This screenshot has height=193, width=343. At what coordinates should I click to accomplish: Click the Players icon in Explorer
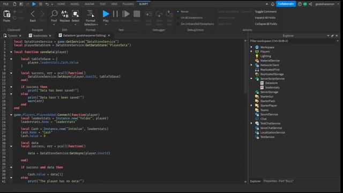point(257,51)
